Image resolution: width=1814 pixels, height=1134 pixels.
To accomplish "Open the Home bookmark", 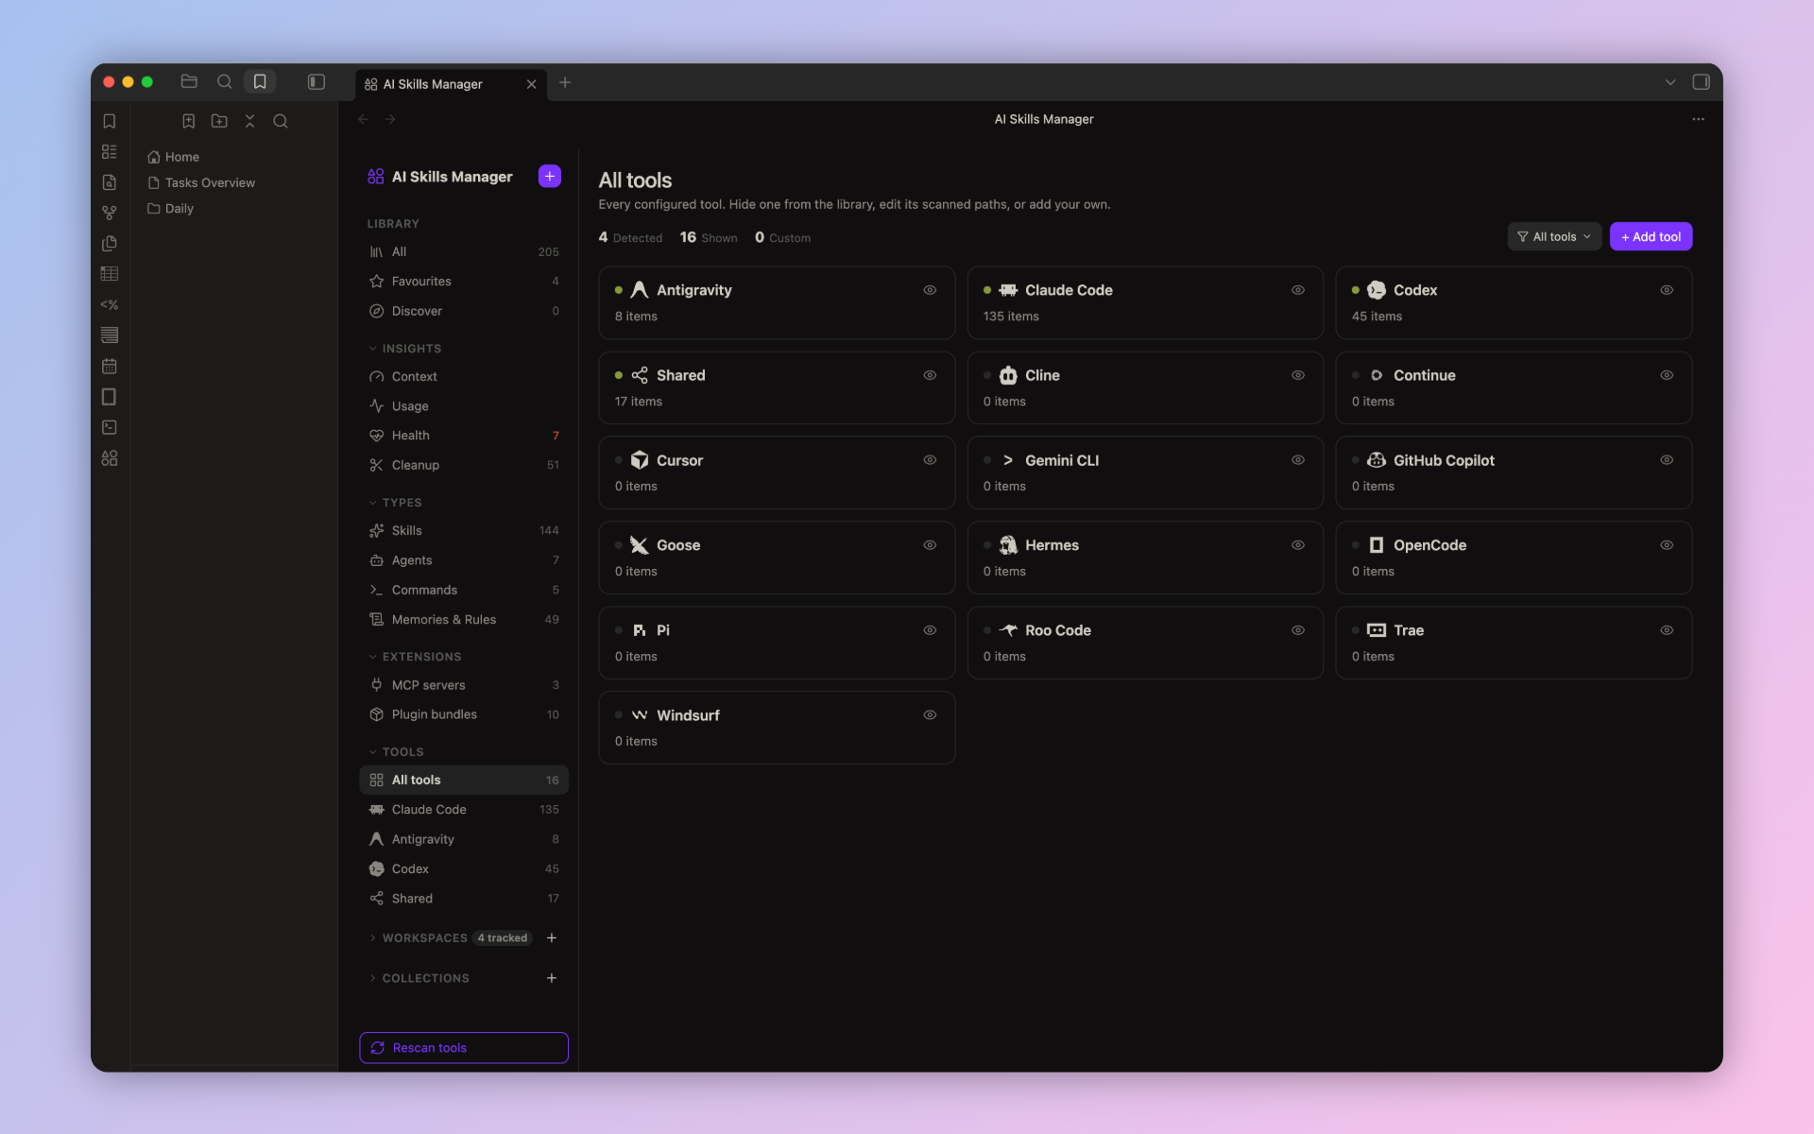I will point(181,157).
